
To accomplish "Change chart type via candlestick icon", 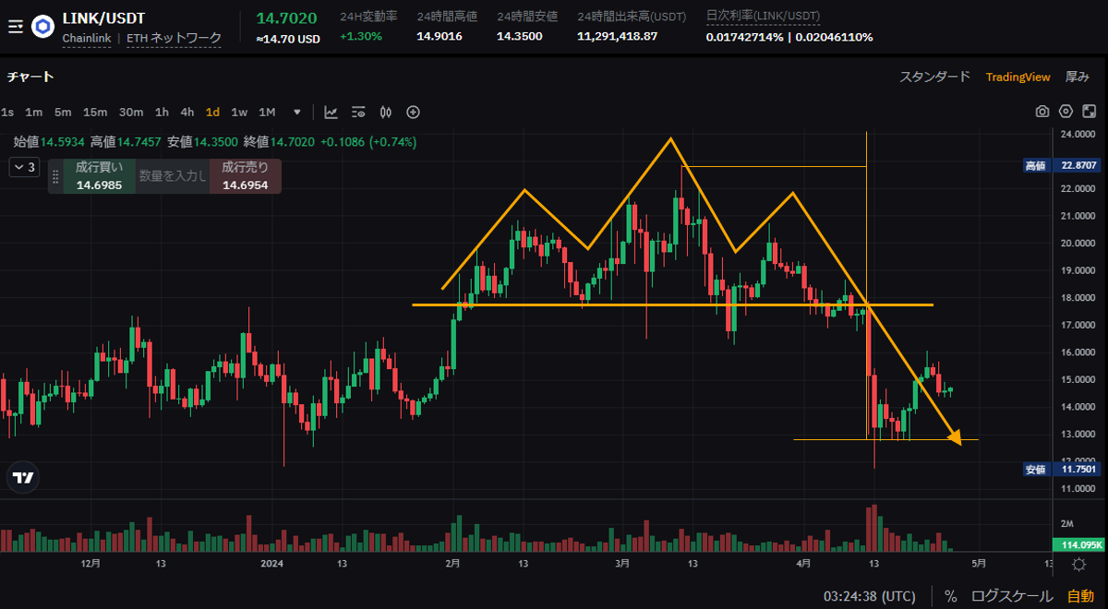I will pyautogui.click(x=386, y=113).
